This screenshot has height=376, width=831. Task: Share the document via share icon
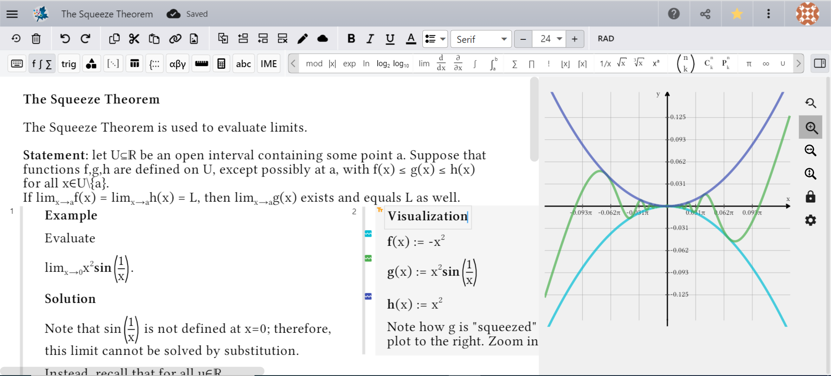705,14
